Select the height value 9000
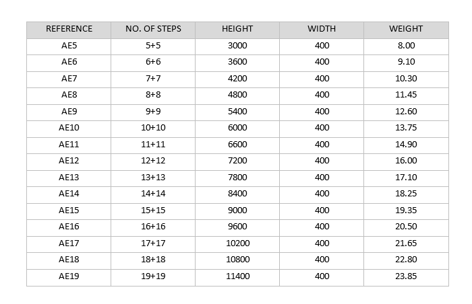 tap(237, 211)
